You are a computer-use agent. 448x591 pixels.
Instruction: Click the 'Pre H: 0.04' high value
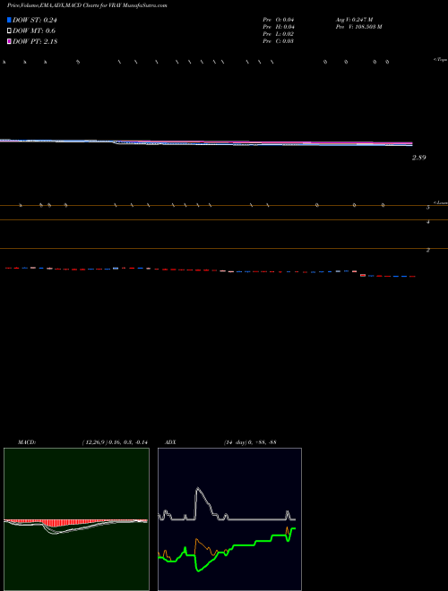click(279, 27)
